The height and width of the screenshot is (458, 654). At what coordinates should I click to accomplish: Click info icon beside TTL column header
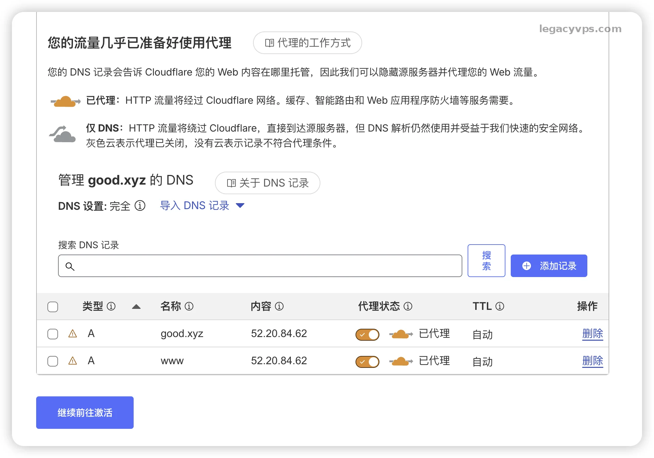(x=500, y=306)
